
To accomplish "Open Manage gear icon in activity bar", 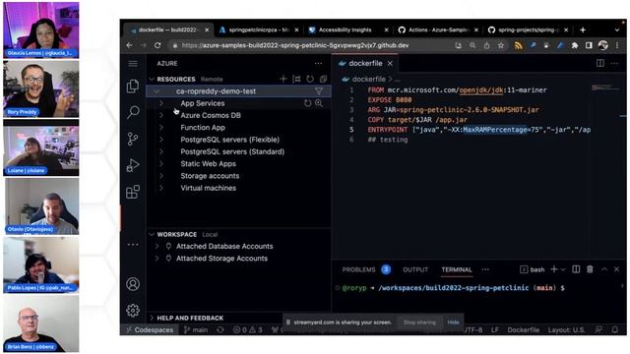I will 133,311.
